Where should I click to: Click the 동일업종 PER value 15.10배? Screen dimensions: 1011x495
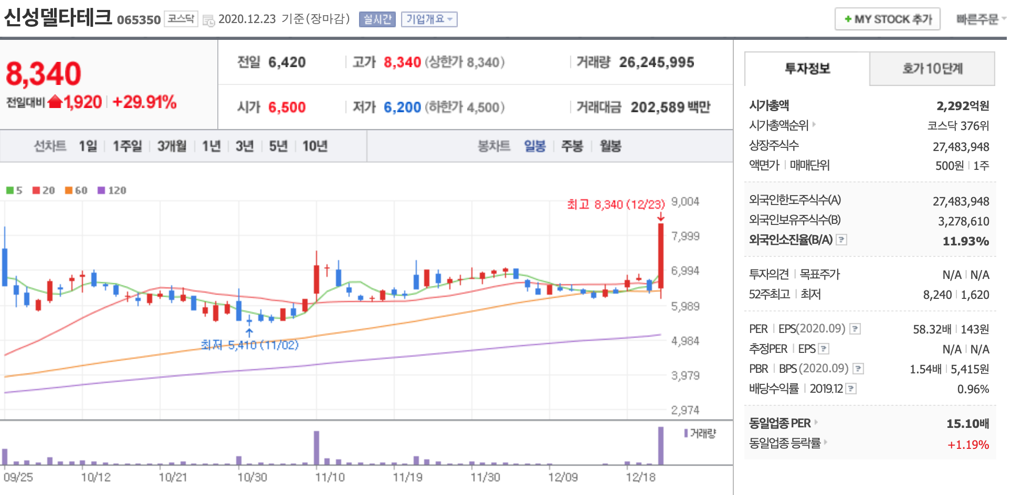pos(968,424)
